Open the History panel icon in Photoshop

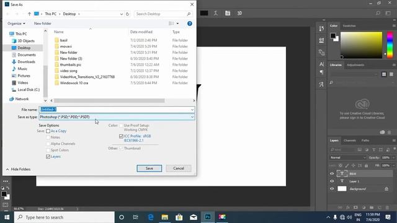321,28
